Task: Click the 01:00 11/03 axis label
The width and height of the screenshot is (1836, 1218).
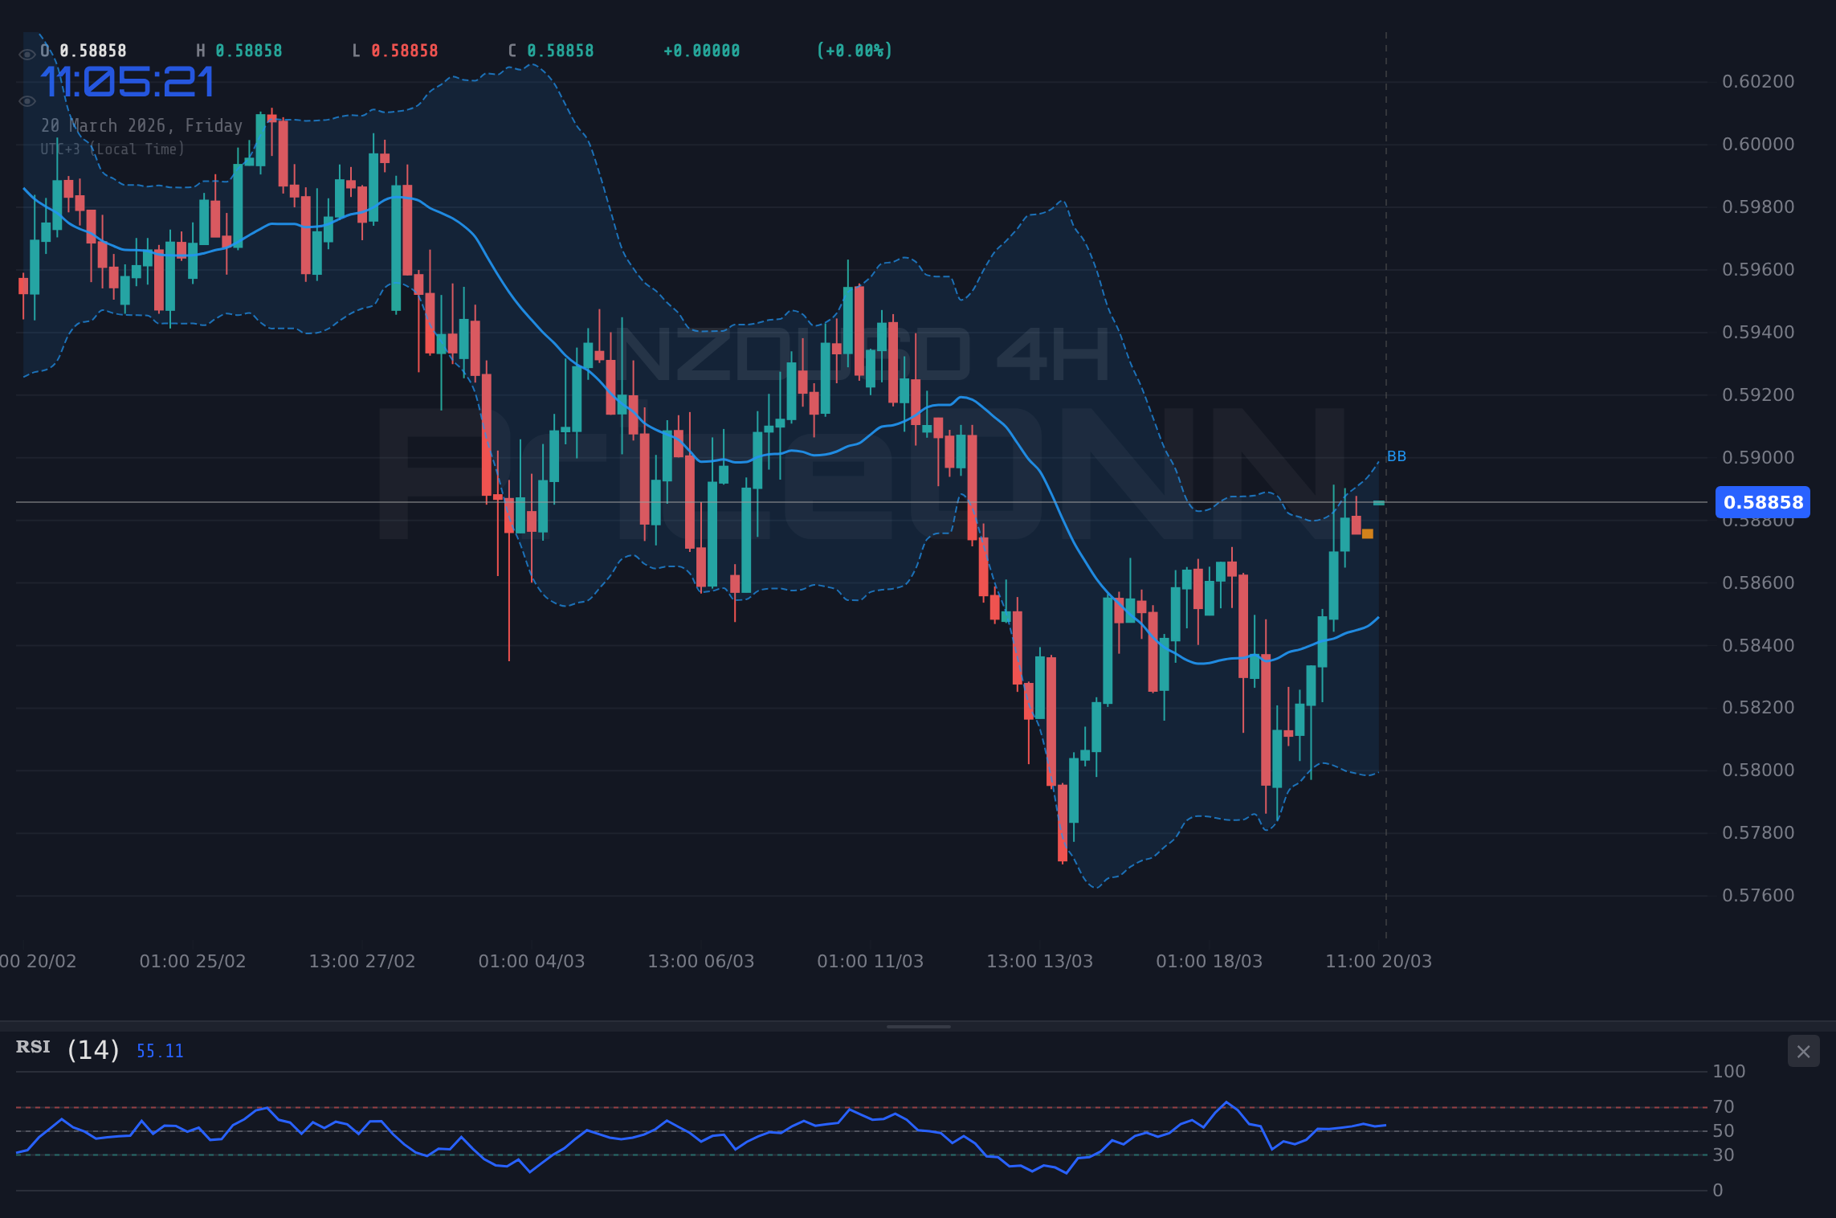Action: (870, 961)
